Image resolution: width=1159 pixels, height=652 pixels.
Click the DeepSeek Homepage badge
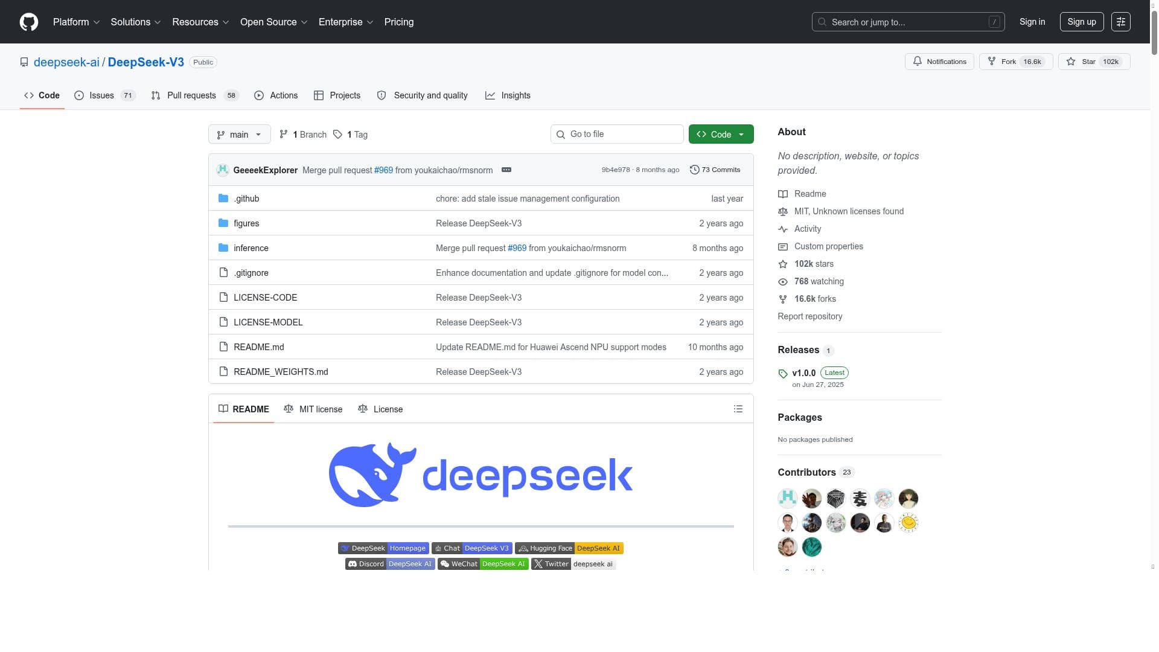[x=383, y=548]
